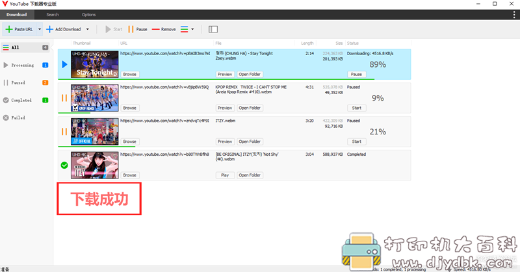Screen dimensions: 520x272
Task: Switch to the Search tab
Action: (x=53, y=14)
